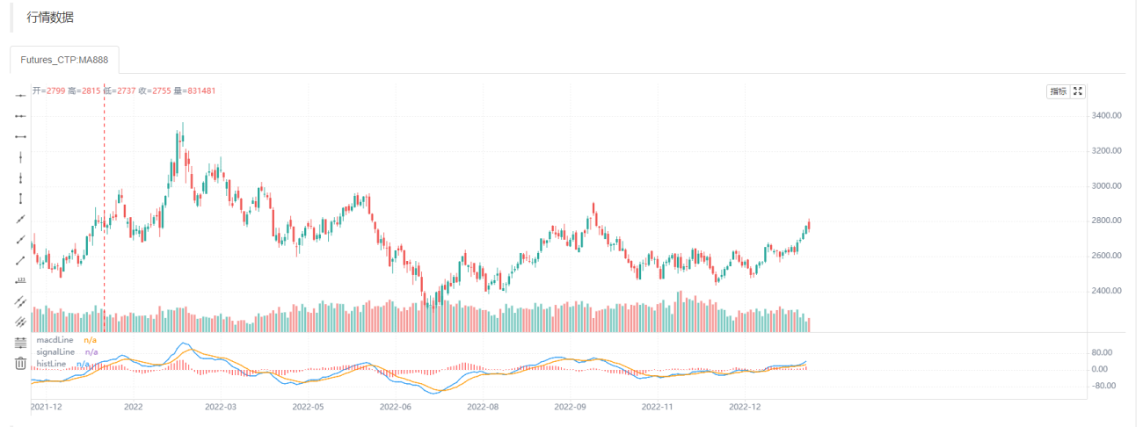The height and width of the screenshot is (427, 1143).
Task: Click the trash icon to delete drawings
Action: coord(19,363)
